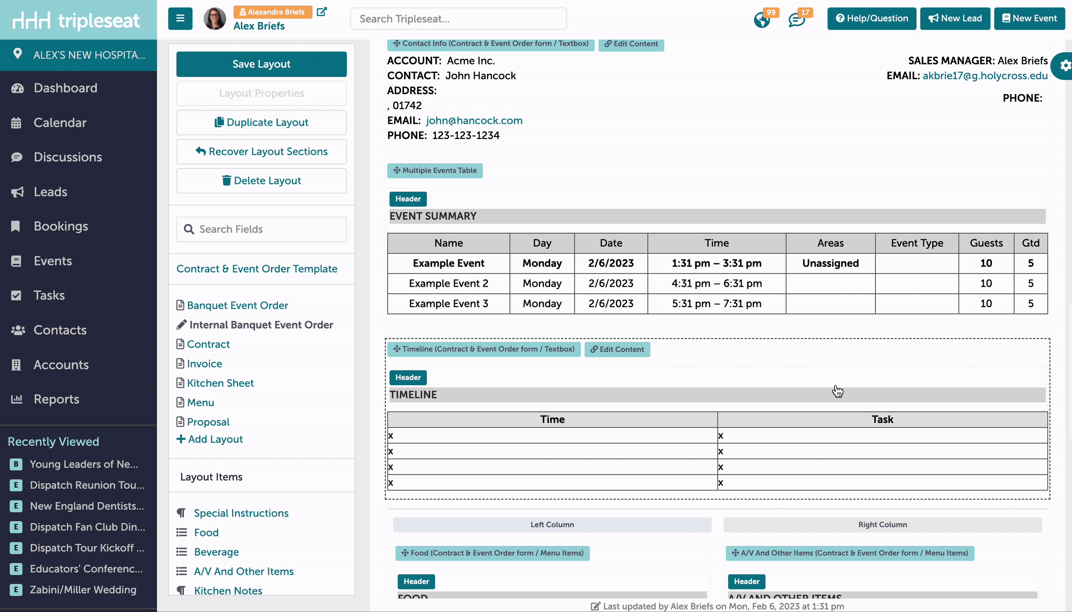Click Add Layout link
Image resolution: width=1072 pixels, height=612 pixels.
210,439
